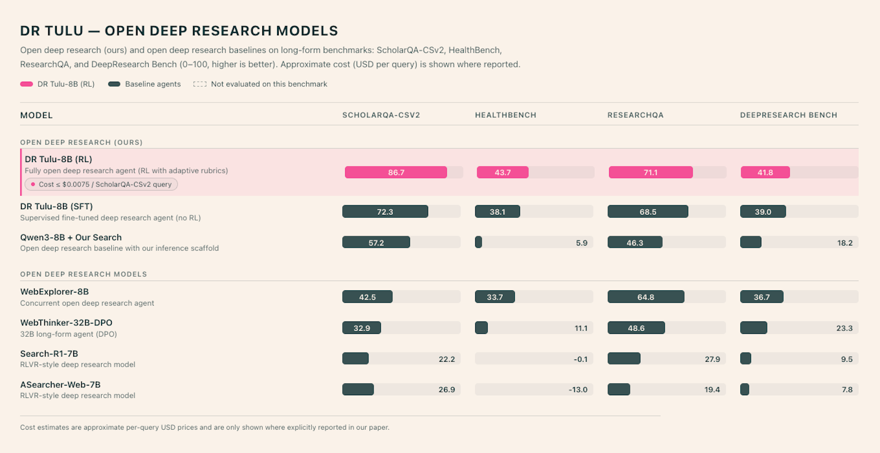Click the 72.3 bar for DR Tulu-8B (SFT)
Viewport: 880px width, 453px height.
click(x=385, y=212)
